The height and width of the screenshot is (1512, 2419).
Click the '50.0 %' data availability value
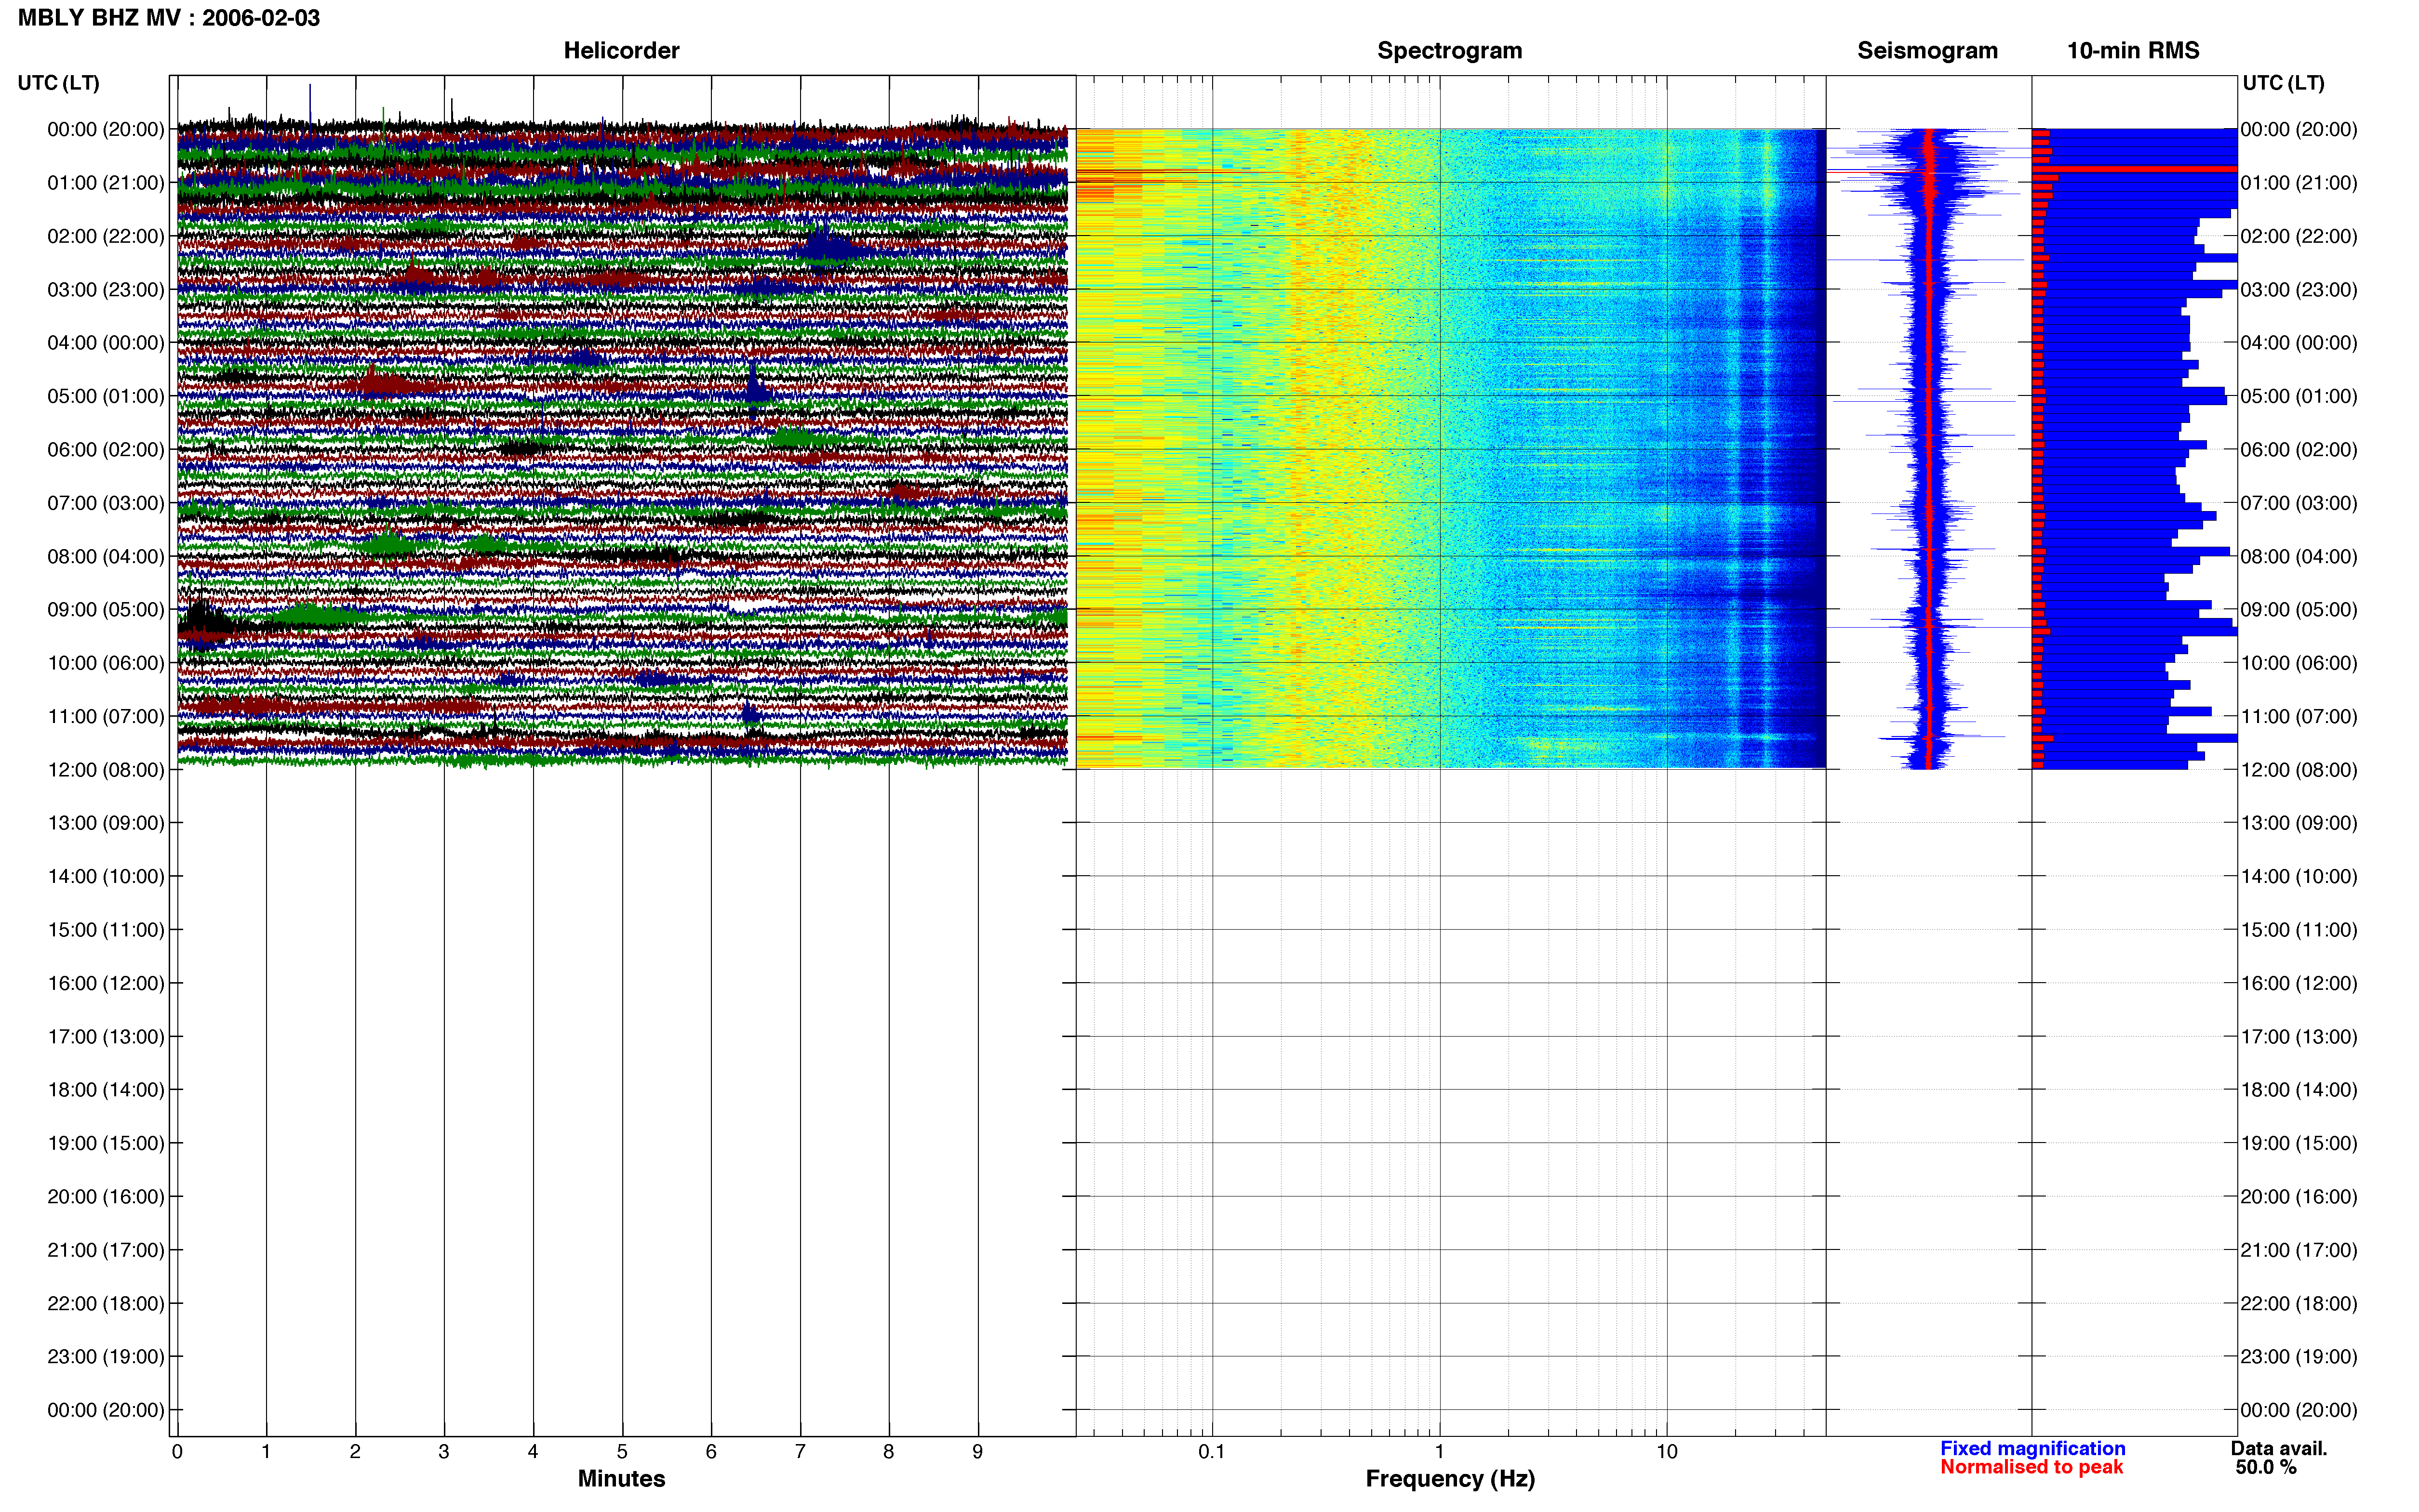2267,1468
